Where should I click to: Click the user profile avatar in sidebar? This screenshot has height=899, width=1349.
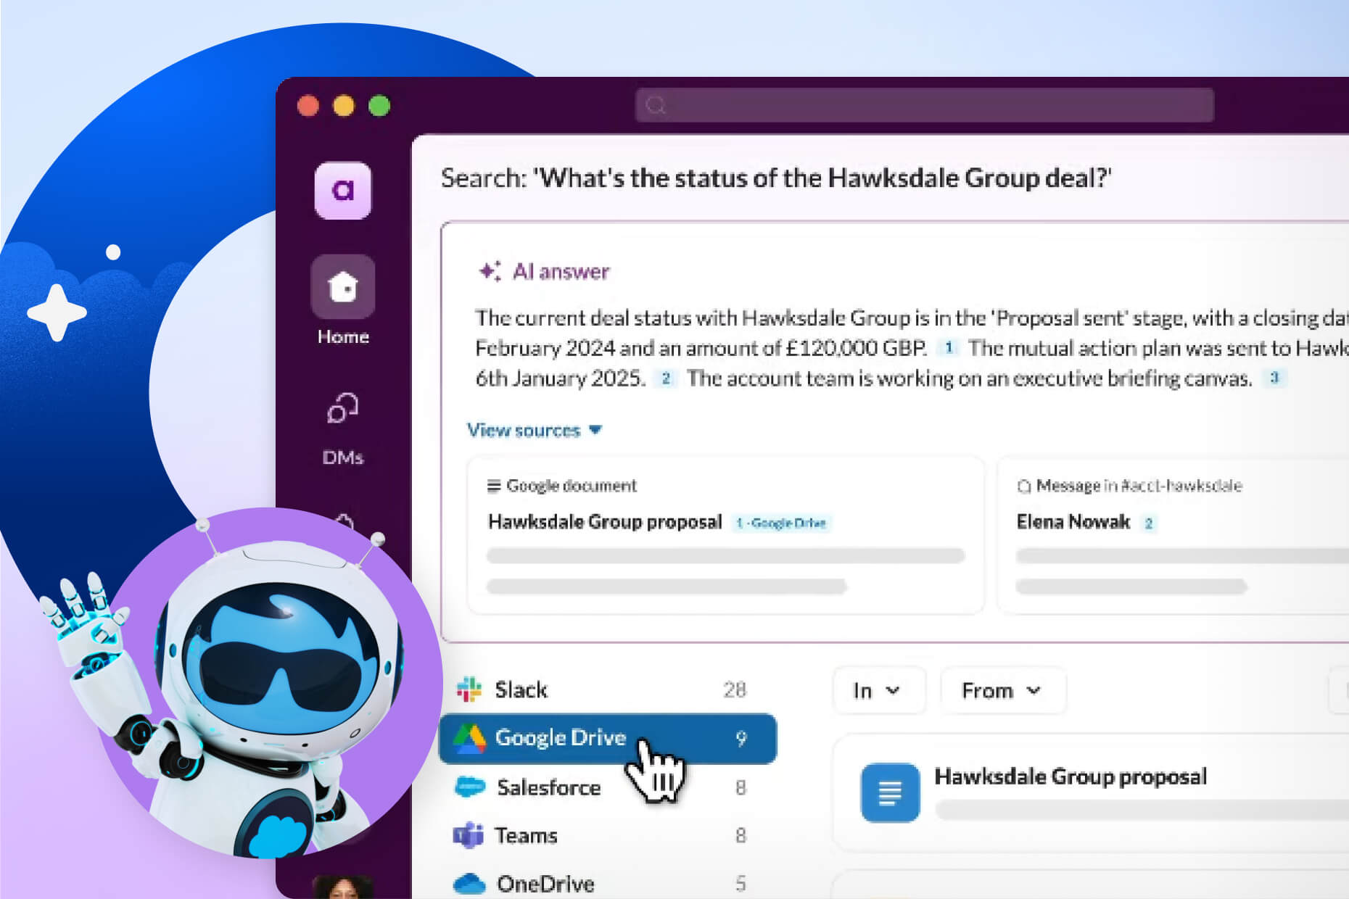(342, 886)
